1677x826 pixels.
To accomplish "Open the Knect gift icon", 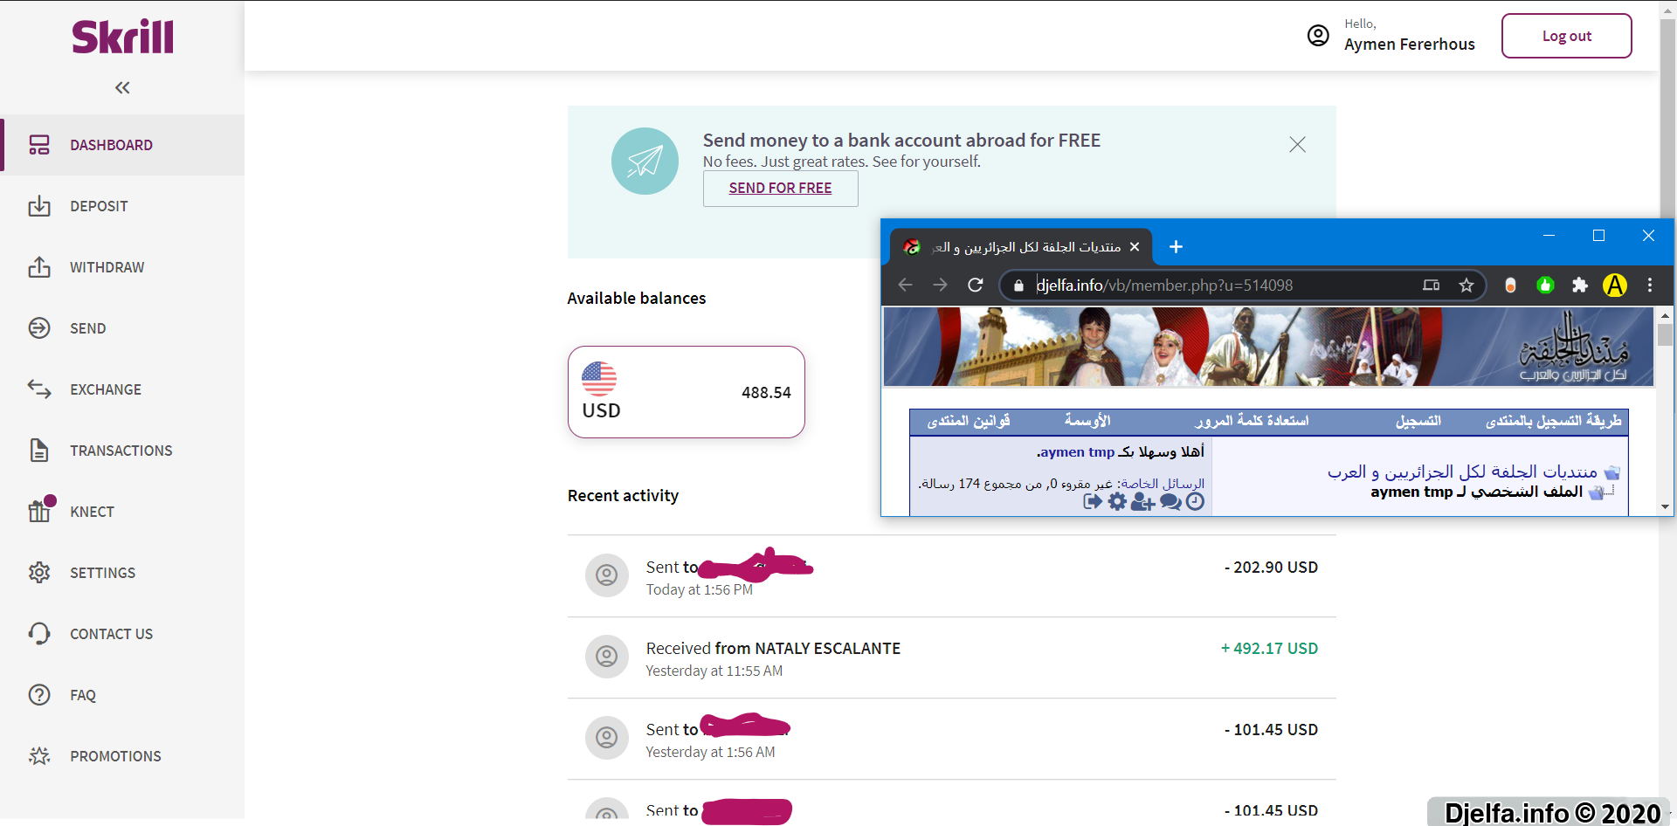I will click(x=40, y=510).
